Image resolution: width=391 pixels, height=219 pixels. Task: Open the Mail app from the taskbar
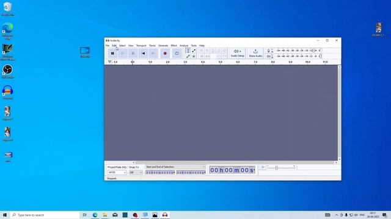[115, 215]
